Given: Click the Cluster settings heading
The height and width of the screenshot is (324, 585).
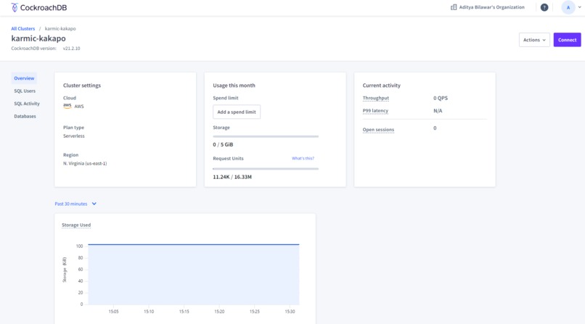Looking at the screenshot, I should click(82, 86).
